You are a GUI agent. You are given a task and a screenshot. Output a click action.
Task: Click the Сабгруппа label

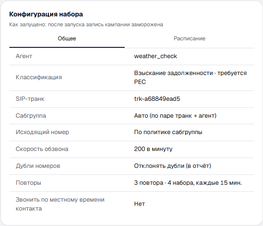[x=31, y=116]
